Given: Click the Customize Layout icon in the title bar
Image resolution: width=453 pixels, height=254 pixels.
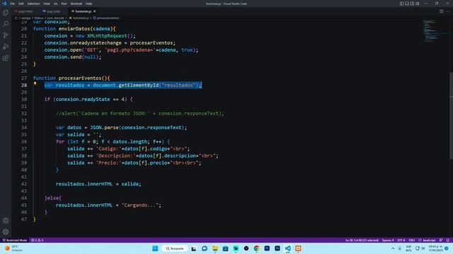Looking at the screenshot, I should (418, 4).
